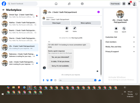Choose a sticker from the sticker icon

click(x=52, y=80)
